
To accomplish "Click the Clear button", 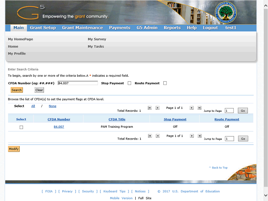I will pos(39,90).
